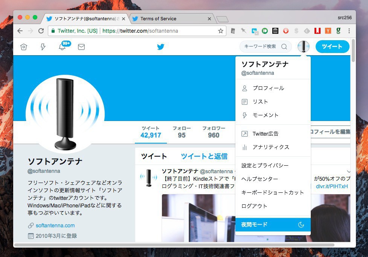Viewport: 368px width, 257px height.
Task: Open Moments lightning bolt icon in top nav
Action: [x=43, y=47]
